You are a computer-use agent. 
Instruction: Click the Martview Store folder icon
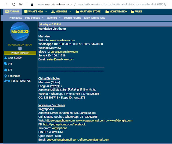coord(77,12)
